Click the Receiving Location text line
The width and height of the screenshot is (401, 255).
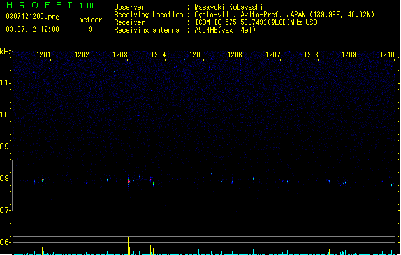click(x=244, y=15)
